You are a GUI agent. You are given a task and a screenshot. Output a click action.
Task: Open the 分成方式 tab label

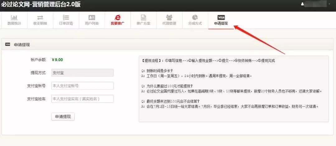195,24
